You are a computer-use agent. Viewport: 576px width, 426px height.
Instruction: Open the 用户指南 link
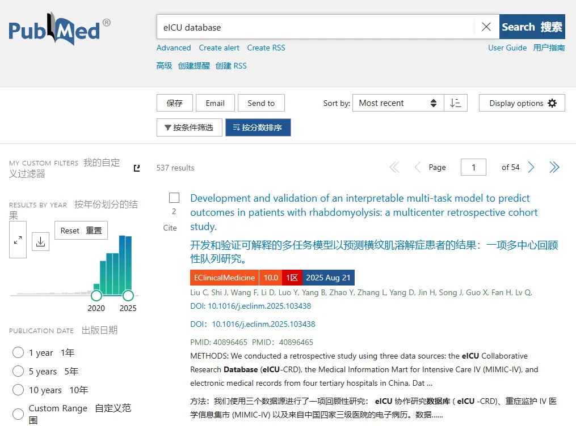[x=549, y=48]
